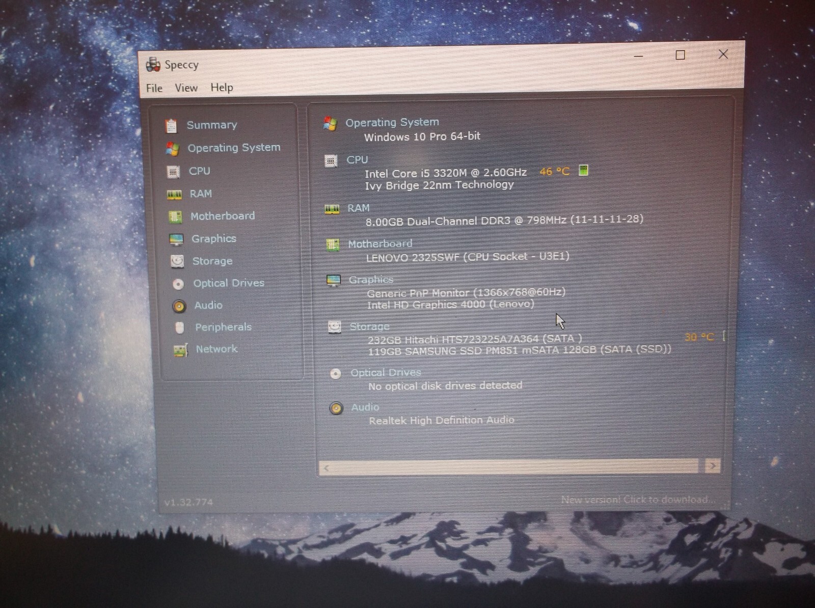Click the Motherboard icon in summary pane

[333, 245]
